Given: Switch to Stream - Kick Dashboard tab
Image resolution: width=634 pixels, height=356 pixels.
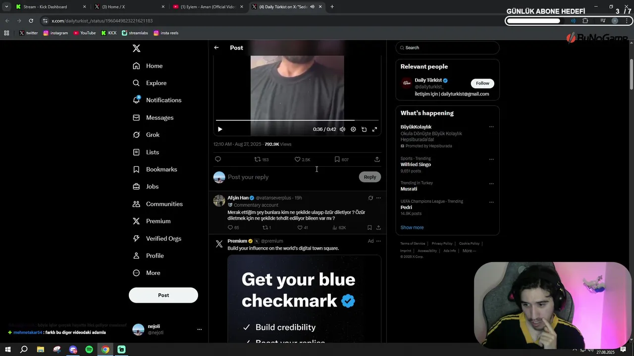Looking at the screenshot, I should (x=51, y=7).
